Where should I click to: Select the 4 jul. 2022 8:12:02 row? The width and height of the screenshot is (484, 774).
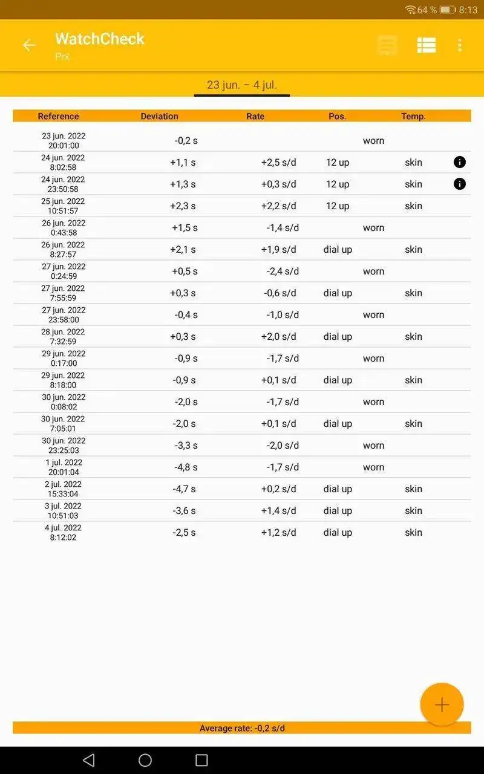(242, 532)
